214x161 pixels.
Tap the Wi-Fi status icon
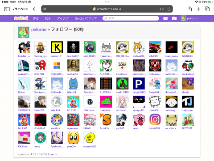[197, 2]
